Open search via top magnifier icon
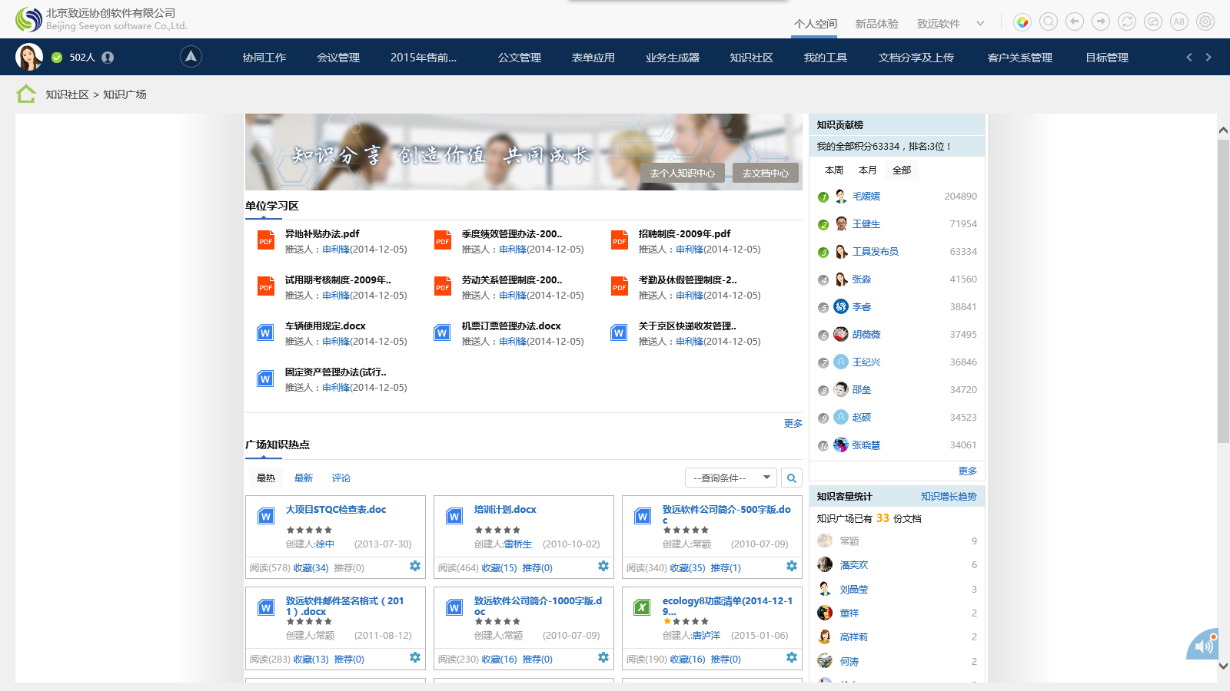Viewport: 1230px width, 691px height. click(x=1049, y=22)
